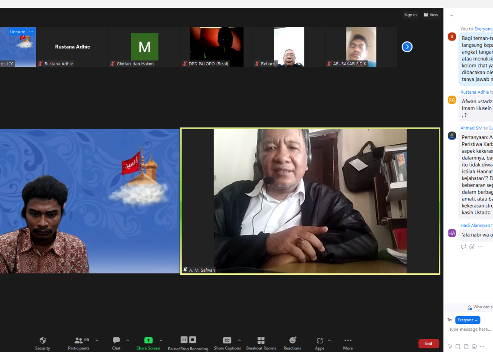Pause the recording

click(x=184, y=340)
